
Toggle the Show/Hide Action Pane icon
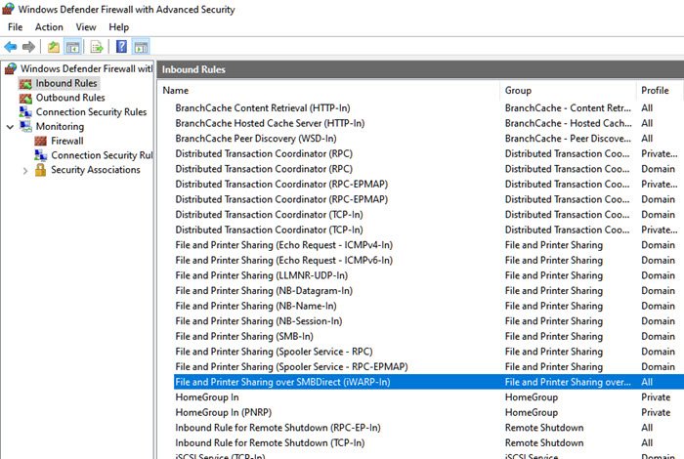coord(141,46)
